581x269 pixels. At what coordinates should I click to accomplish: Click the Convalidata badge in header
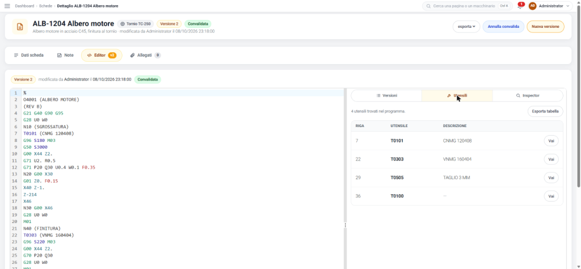pyautogui.click(x=198, y=24)
